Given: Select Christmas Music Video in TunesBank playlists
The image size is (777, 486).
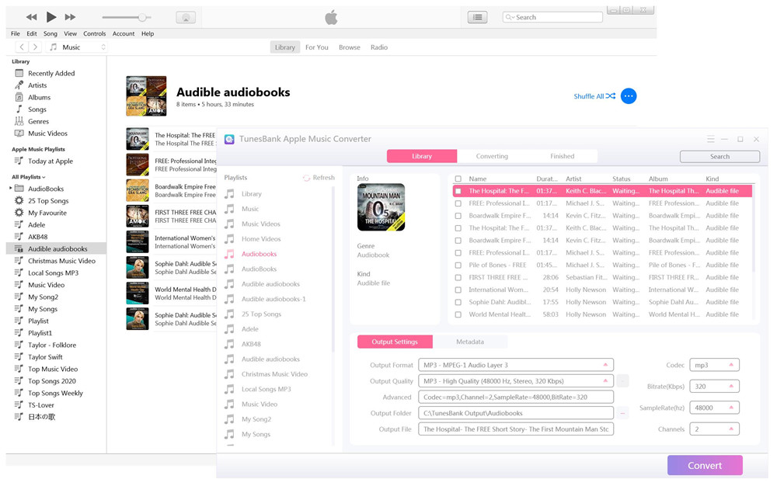Looking at the screenshot, I should [274, 374].
